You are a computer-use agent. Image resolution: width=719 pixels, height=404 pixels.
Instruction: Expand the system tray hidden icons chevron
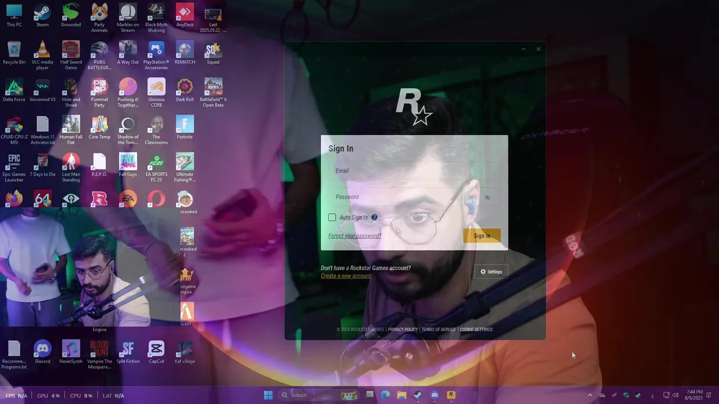pos(590,395)
